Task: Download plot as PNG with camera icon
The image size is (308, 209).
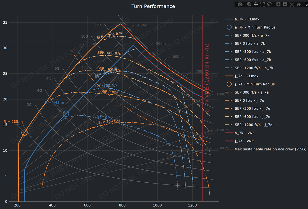Action: (240, 4)
